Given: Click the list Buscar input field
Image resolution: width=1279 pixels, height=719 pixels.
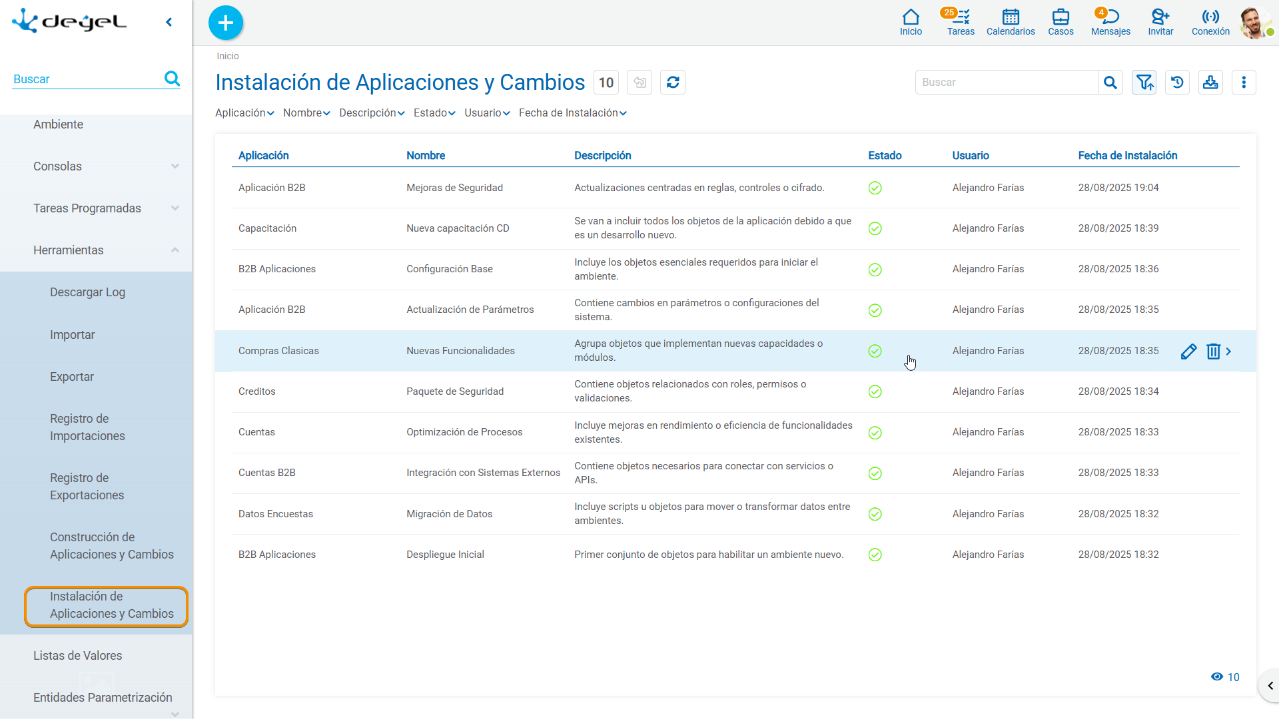Looking at the screenshot, I should coord(1007,83).
